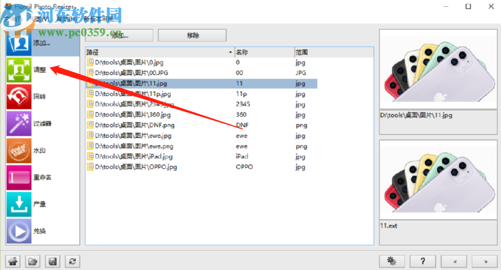Select row D:\tools\桌面\图片\DNF.png
This screenshot has height=270, width=501.
pos(202,126)
